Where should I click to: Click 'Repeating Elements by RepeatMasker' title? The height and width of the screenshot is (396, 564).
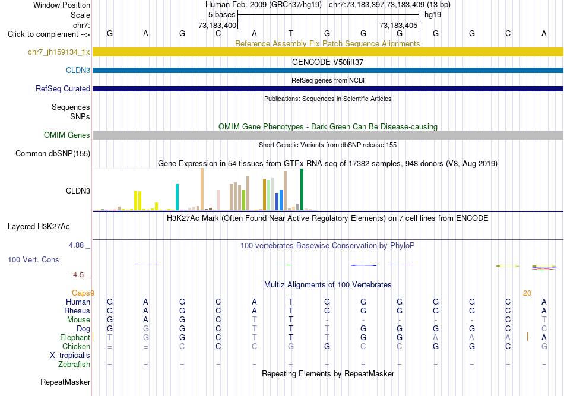click(328, 373)
